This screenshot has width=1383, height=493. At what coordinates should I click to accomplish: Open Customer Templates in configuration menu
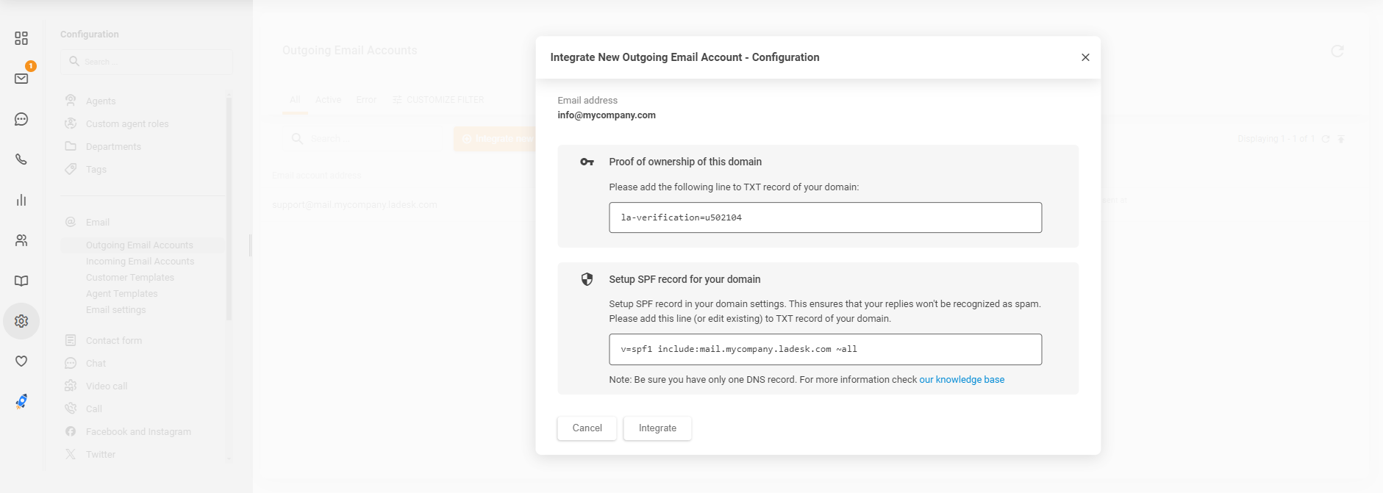click(129, 278)
